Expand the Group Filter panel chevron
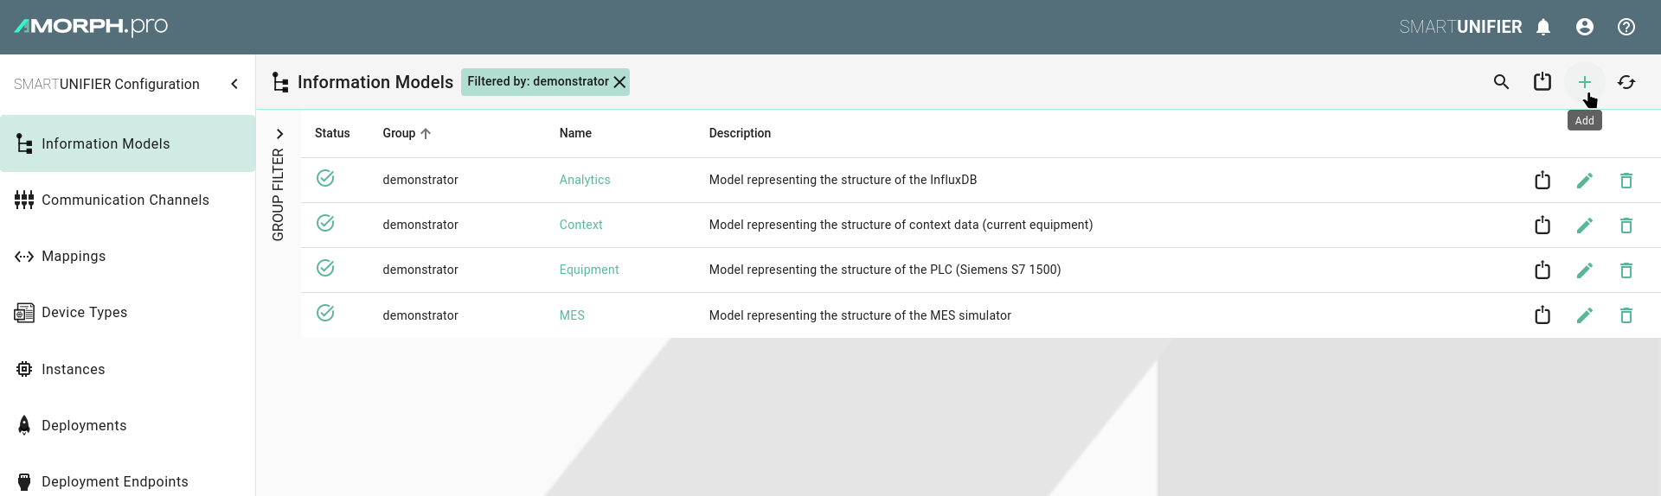The image size is (1661, 496). [x=279, y=134]
